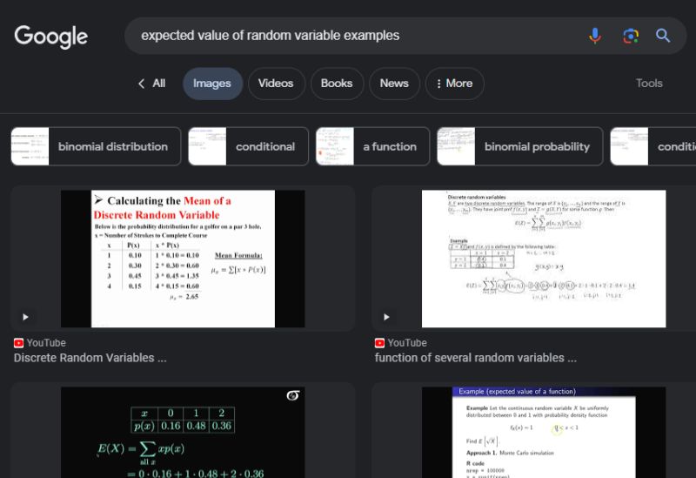This screenshot has height=478, width=696.
Task: Switch to the Videos tab
Action: [276, 84]
